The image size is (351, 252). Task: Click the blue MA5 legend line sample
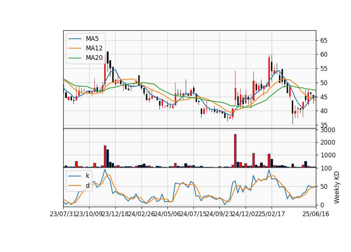[x=75, y=39]
